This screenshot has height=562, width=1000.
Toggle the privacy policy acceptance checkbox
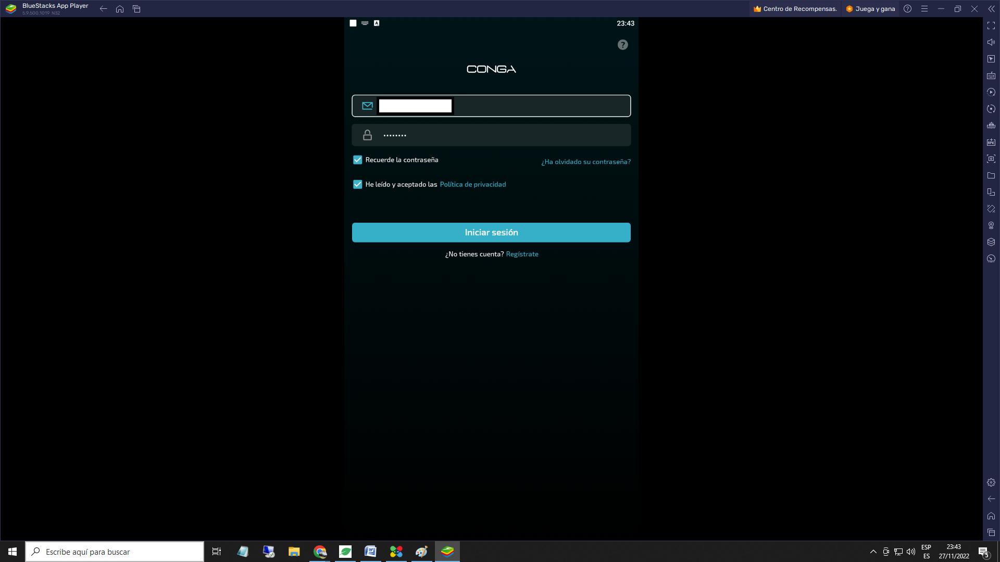357,184
